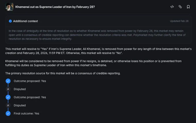Select the first Disputed entry text
Screen dimensions: 196x123
[x=20, y=89]
